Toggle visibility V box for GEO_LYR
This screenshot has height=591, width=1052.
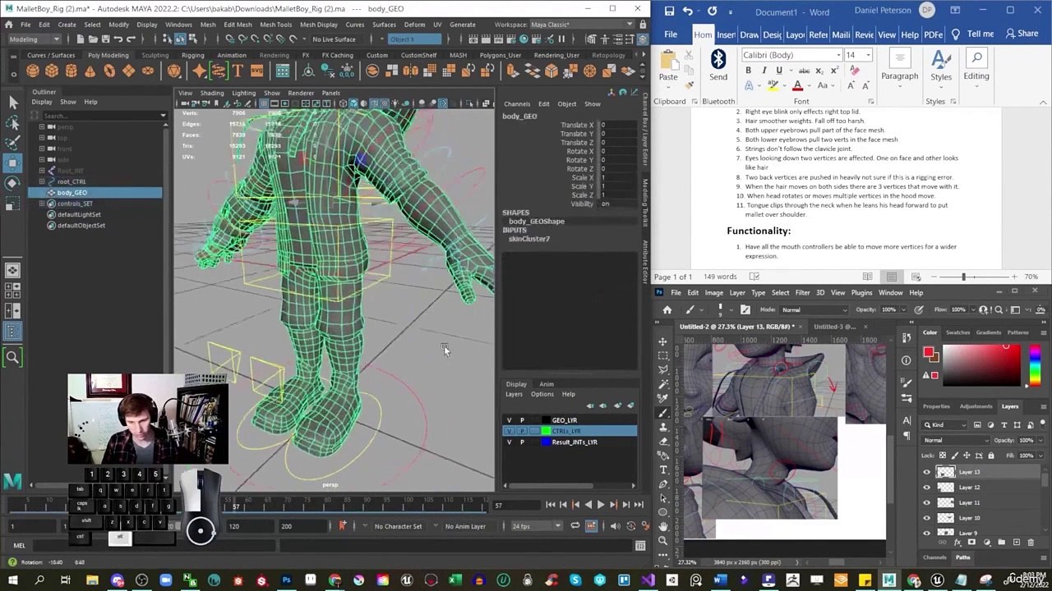(509, 420)
